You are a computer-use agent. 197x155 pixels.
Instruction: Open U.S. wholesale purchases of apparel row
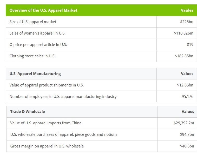pyautogui.click(x=64, y=134)
